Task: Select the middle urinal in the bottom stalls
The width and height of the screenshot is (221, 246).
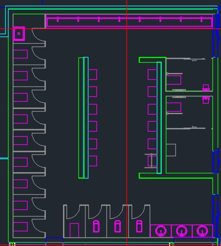Action: click(117, 227)
